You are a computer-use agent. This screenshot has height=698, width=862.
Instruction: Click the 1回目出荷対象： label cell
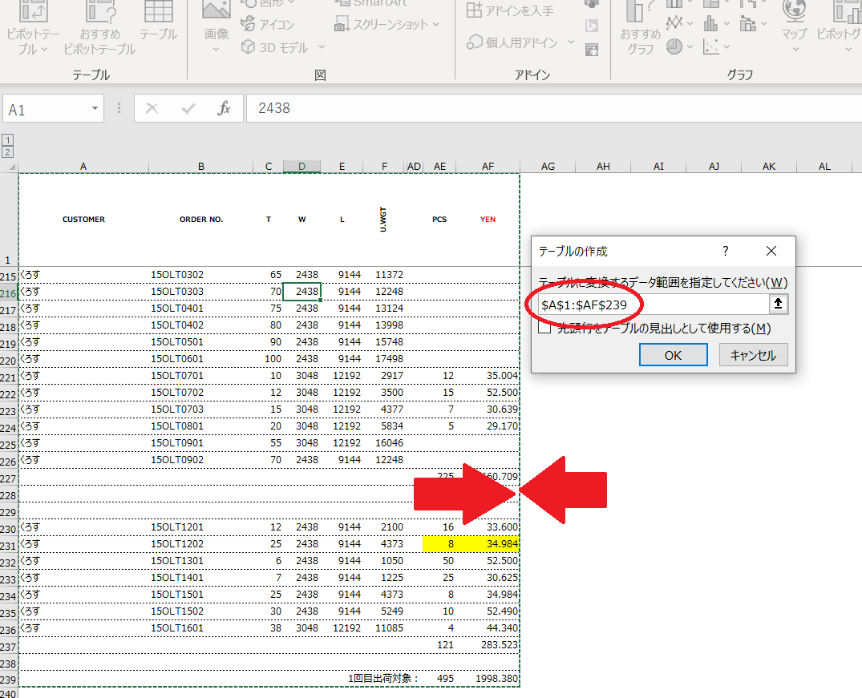[x=383, y=678]
